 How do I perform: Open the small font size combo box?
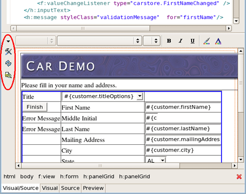(x=152, y=41)
